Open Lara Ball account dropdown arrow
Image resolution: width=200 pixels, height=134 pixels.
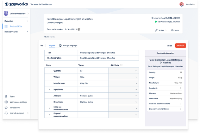point(194,4)
